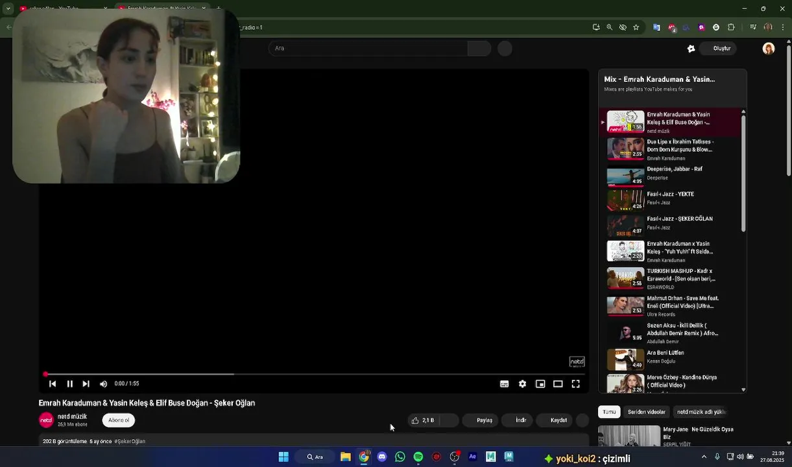Open the Chrome profile avatar

[x=768, y=27]
